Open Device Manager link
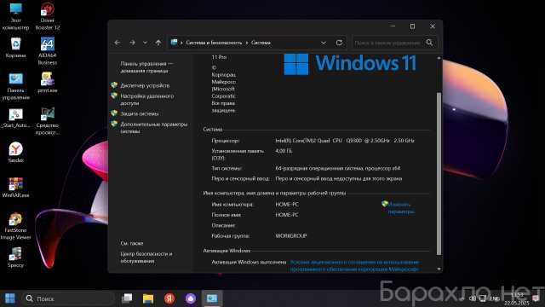The width and height of the screenshot is (545, 307). click(x=145, y=85)
